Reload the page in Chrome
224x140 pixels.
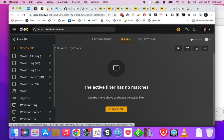24,15
